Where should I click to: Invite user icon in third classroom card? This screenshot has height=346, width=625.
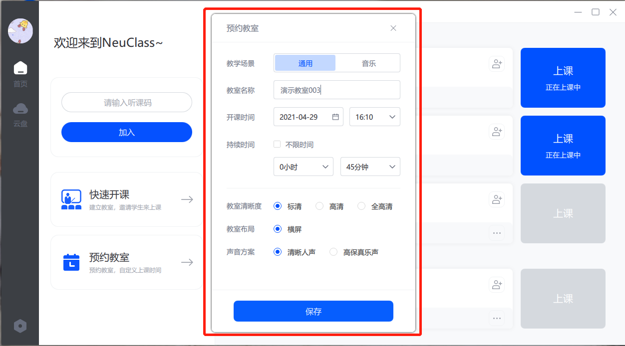point(497,199)
